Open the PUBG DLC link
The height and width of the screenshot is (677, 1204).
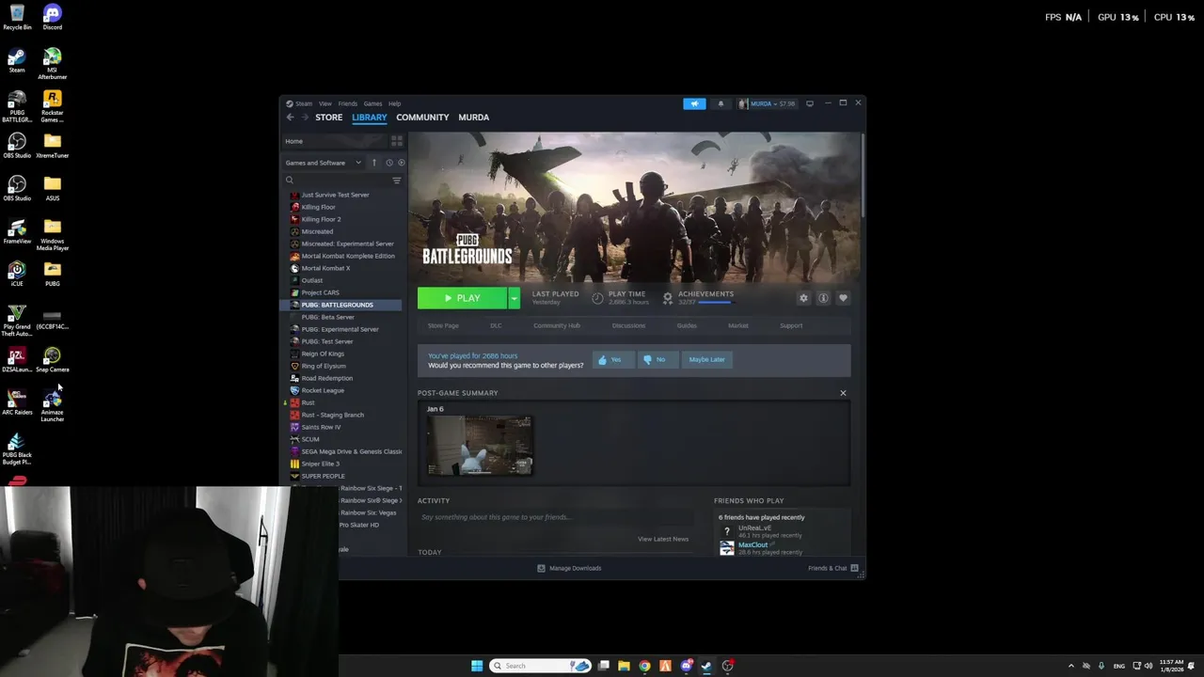pos(496,325)
